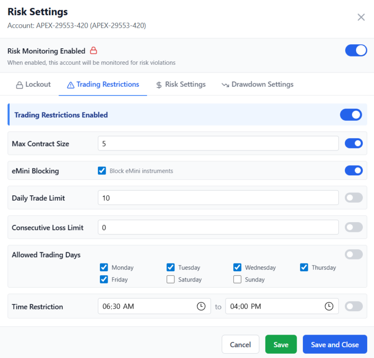Click the Save and Close button

335,344
